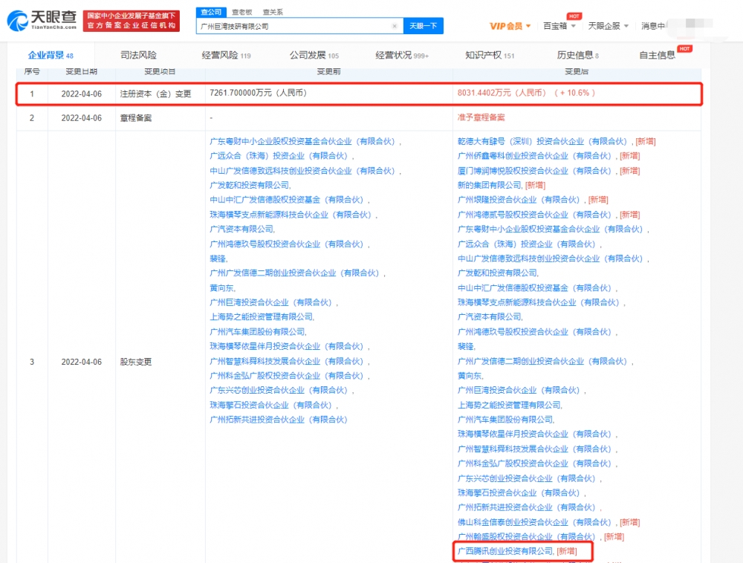743x563 pixels.
Task: Click the HOT badge beside 自主信息
Action: coord(685,49)
